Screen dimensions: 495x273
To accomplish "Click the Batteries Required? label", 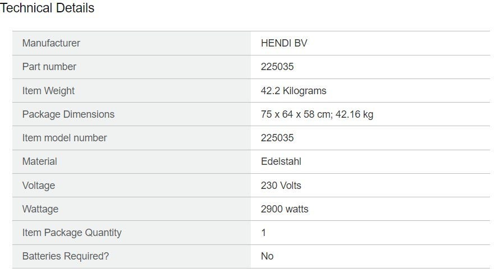I will [x=66, y=256].
